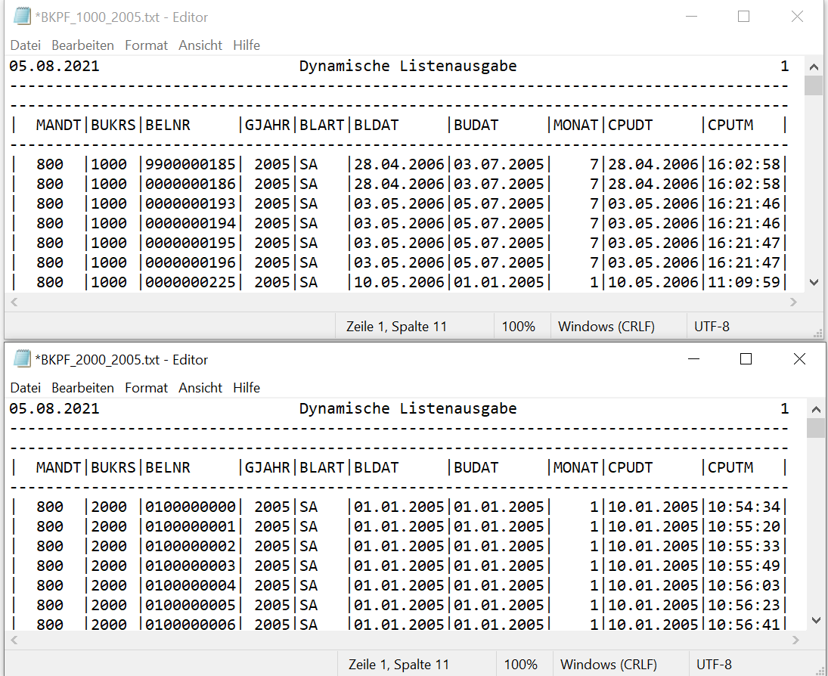Open Hilfe menu in the BKPF_1000_2005.txt window
Screen dimensions: 828x676
coord(247,45)
